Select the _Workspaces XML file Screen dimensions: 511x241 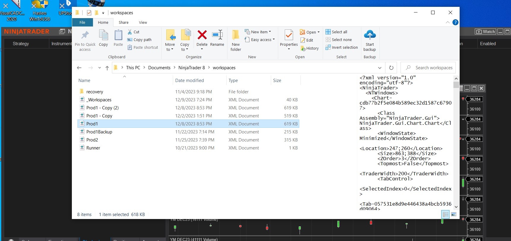tap(188, 100)
